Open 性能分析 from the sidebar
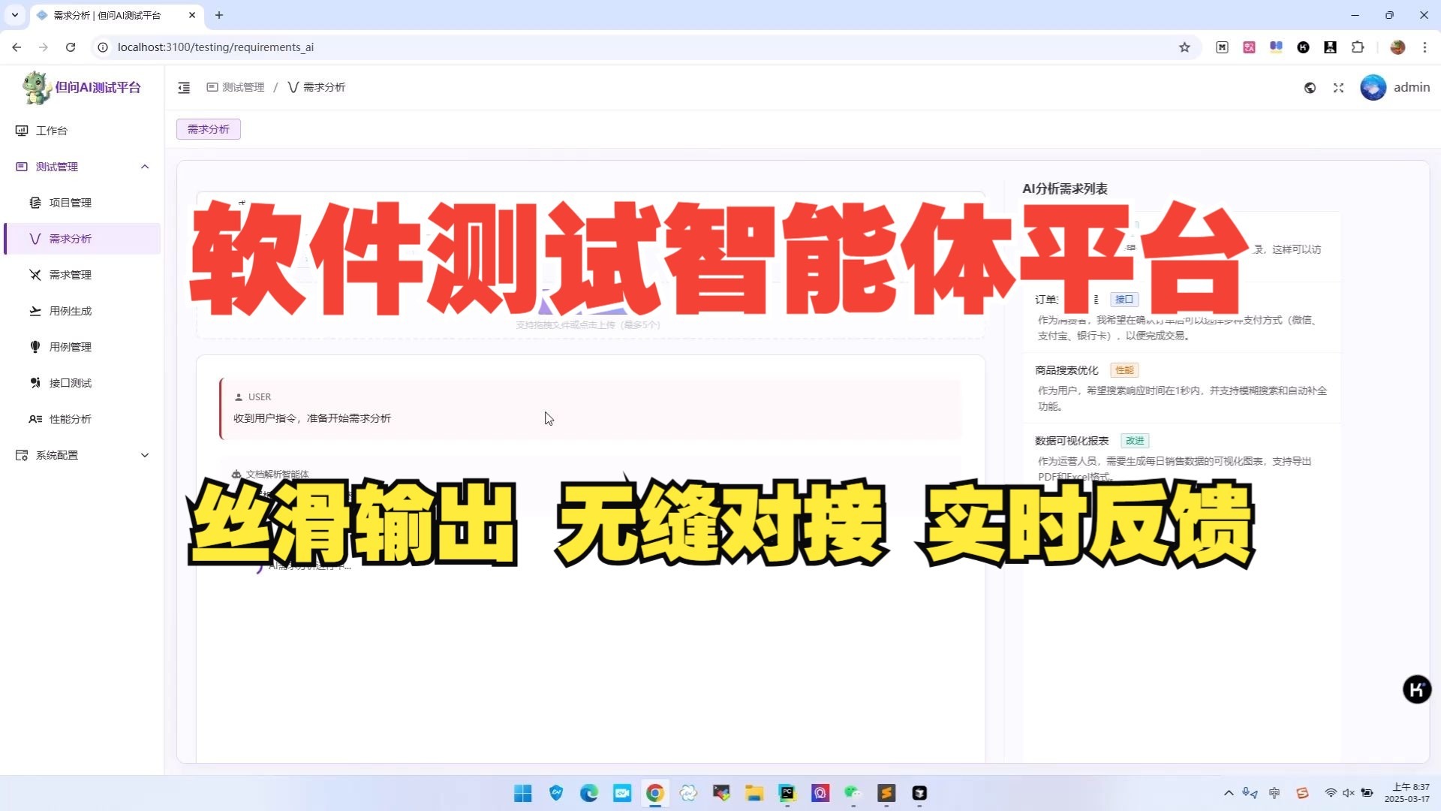Image resolution: width=1441 pixels, height=811 pixels. point(71,418)
